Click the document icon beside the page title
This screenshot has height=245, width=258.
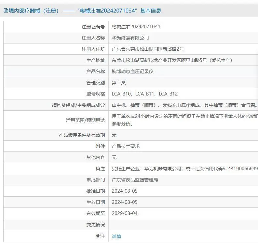click(6, 11)
